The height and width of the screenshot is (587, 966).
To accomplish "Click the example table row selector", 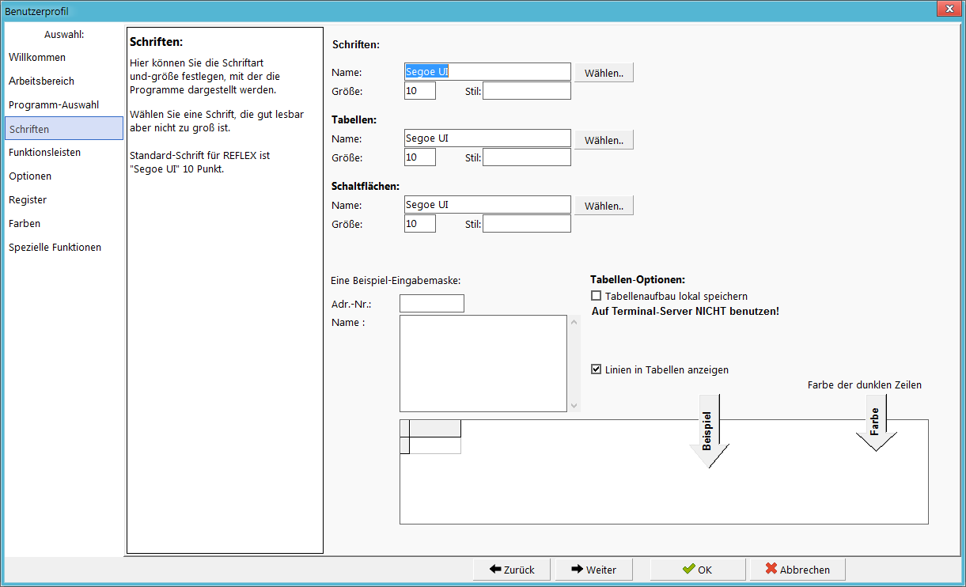I will [405, 445].
